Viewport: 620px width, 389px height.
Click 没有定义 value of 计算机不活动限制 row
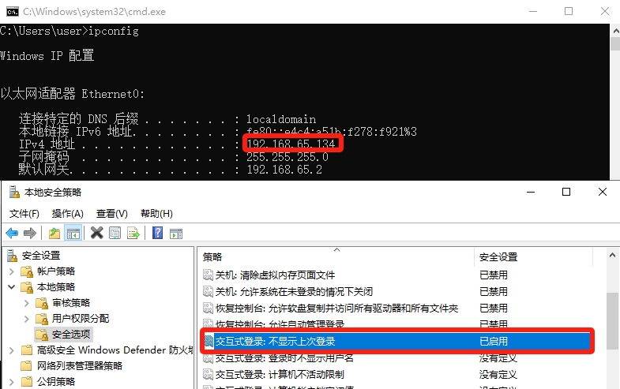point(498,374)
